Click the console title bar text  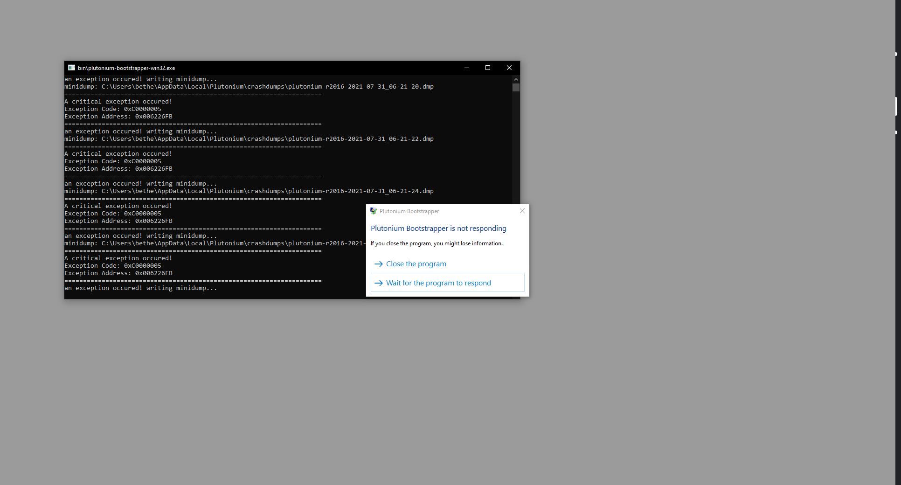click(126, 68)
